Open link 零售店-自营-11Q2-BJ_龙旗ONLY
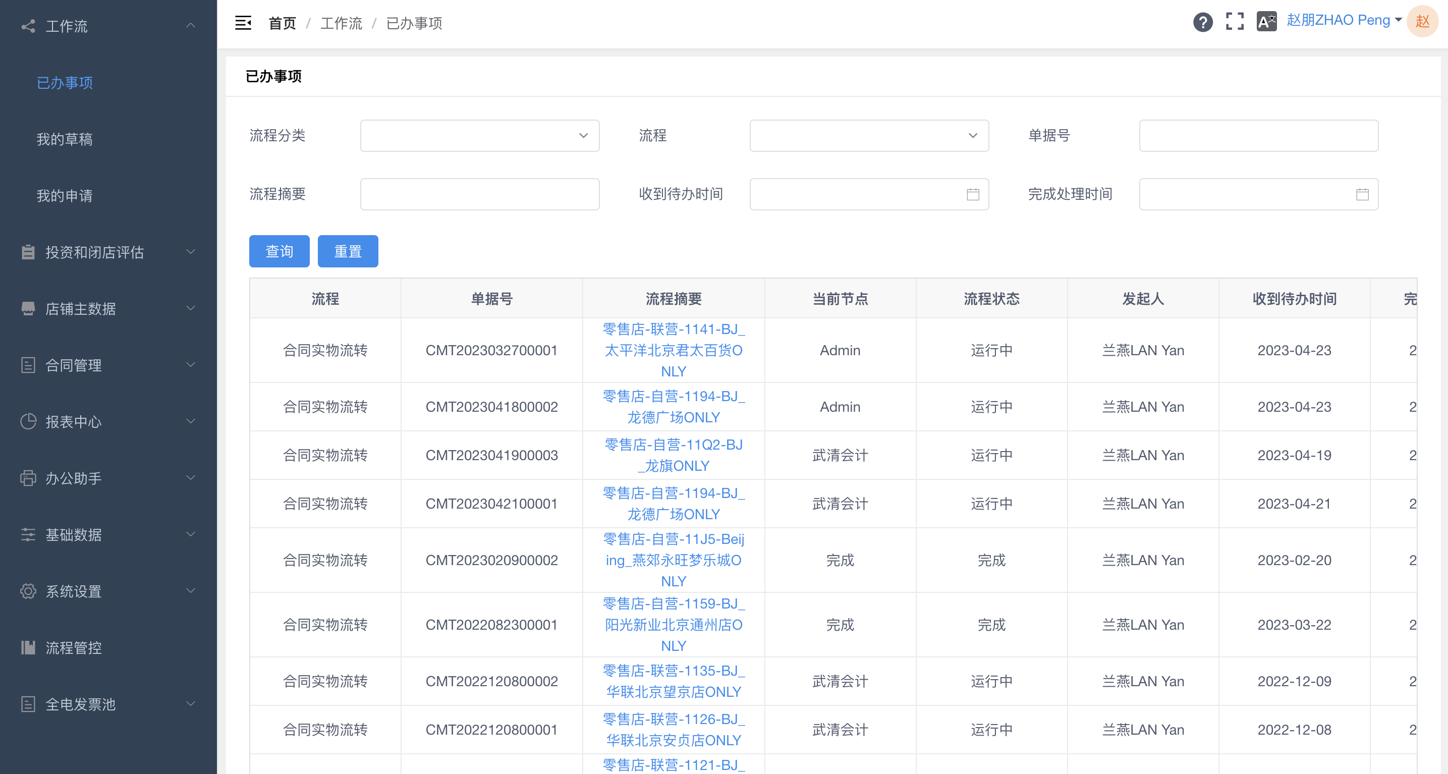Viewport: 1448px width, 774px height. 674,455
